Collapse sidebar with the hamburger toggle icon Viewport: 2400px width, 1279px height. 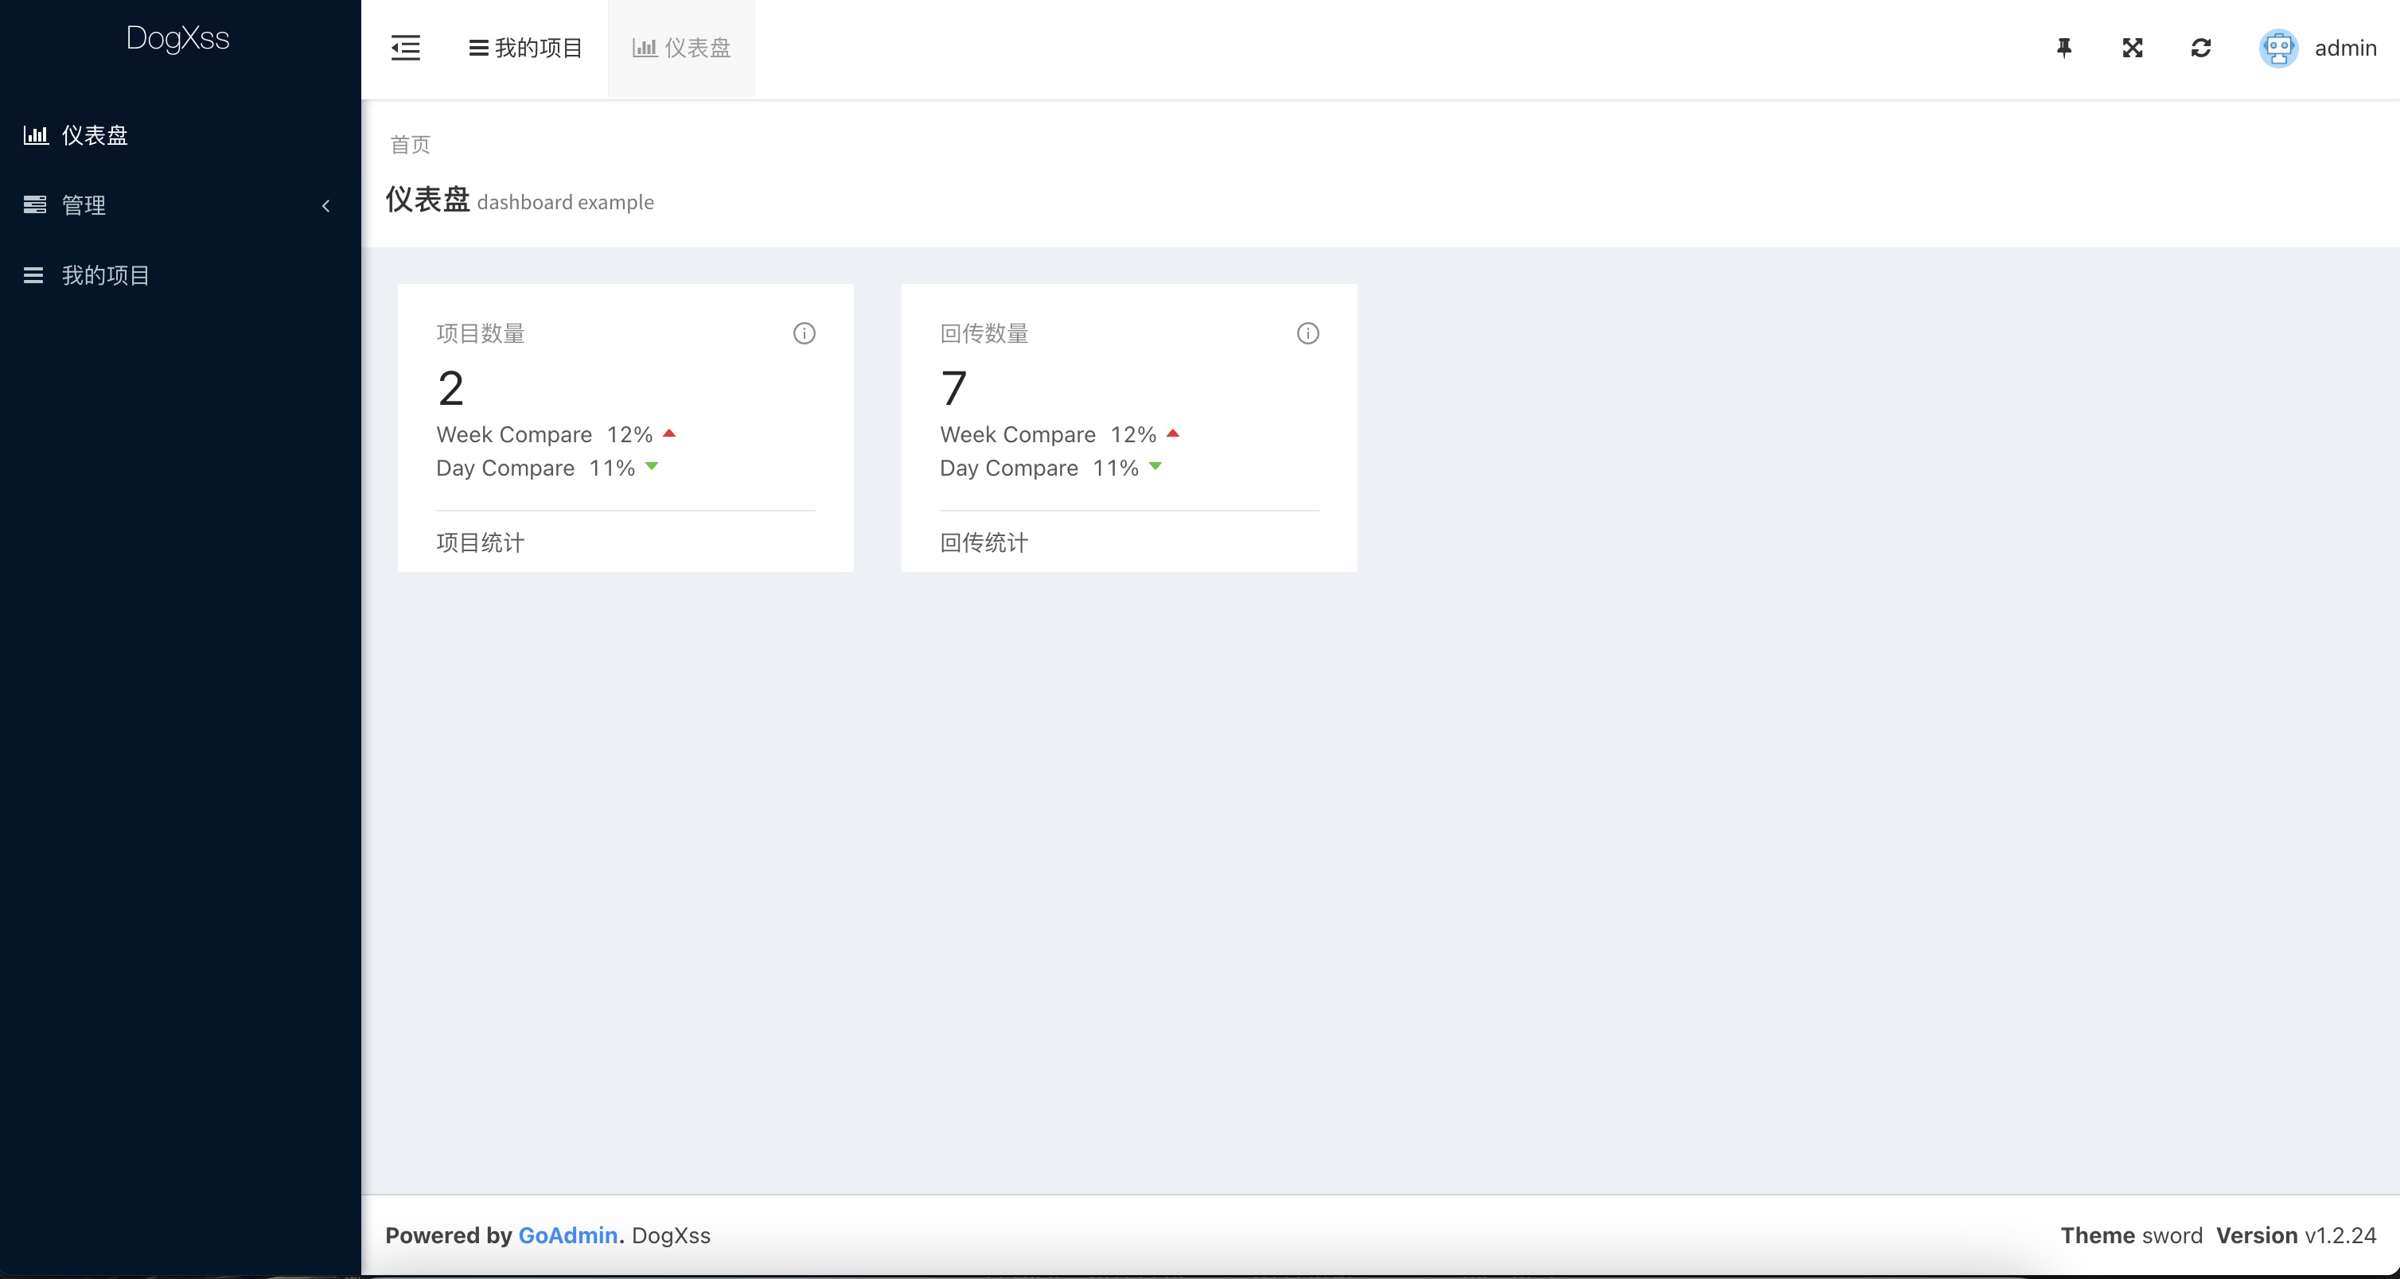click(405, 48)
